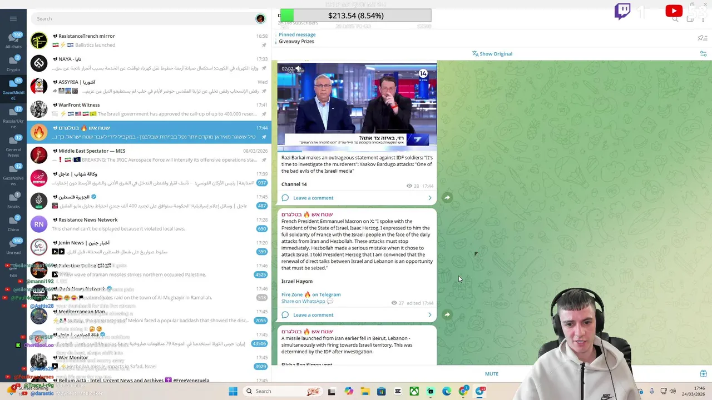Open the gift icon beside MUTE

[x=703, y=373]
